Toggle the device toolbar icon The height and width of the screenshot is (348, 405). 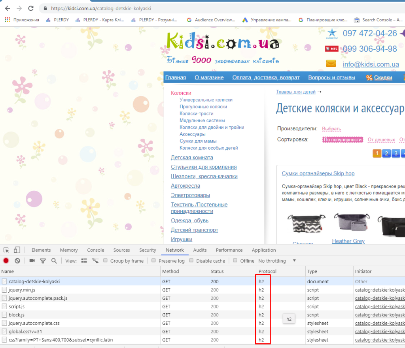(x=16, y=250)
